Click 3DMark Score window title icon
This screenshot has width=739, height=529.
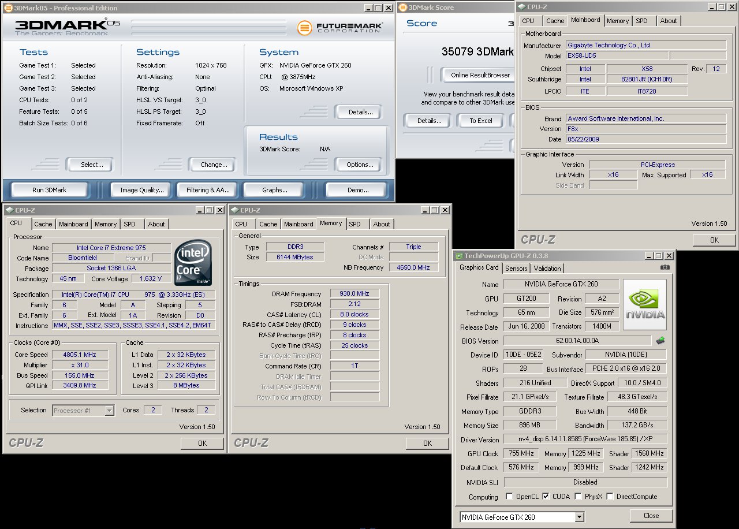(402, 8)
